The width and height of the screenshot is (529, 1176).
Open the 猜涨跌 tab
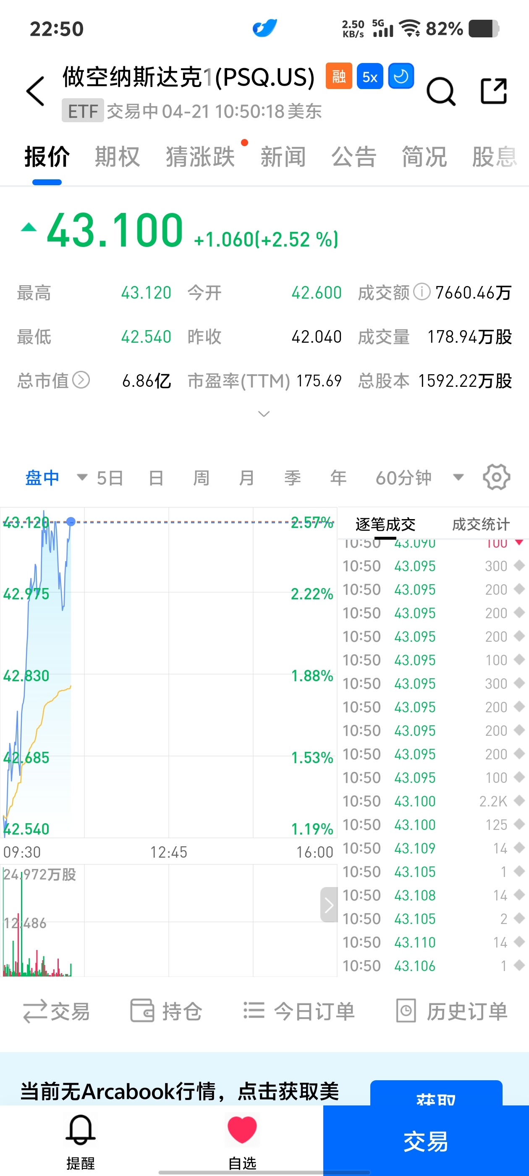200,157
